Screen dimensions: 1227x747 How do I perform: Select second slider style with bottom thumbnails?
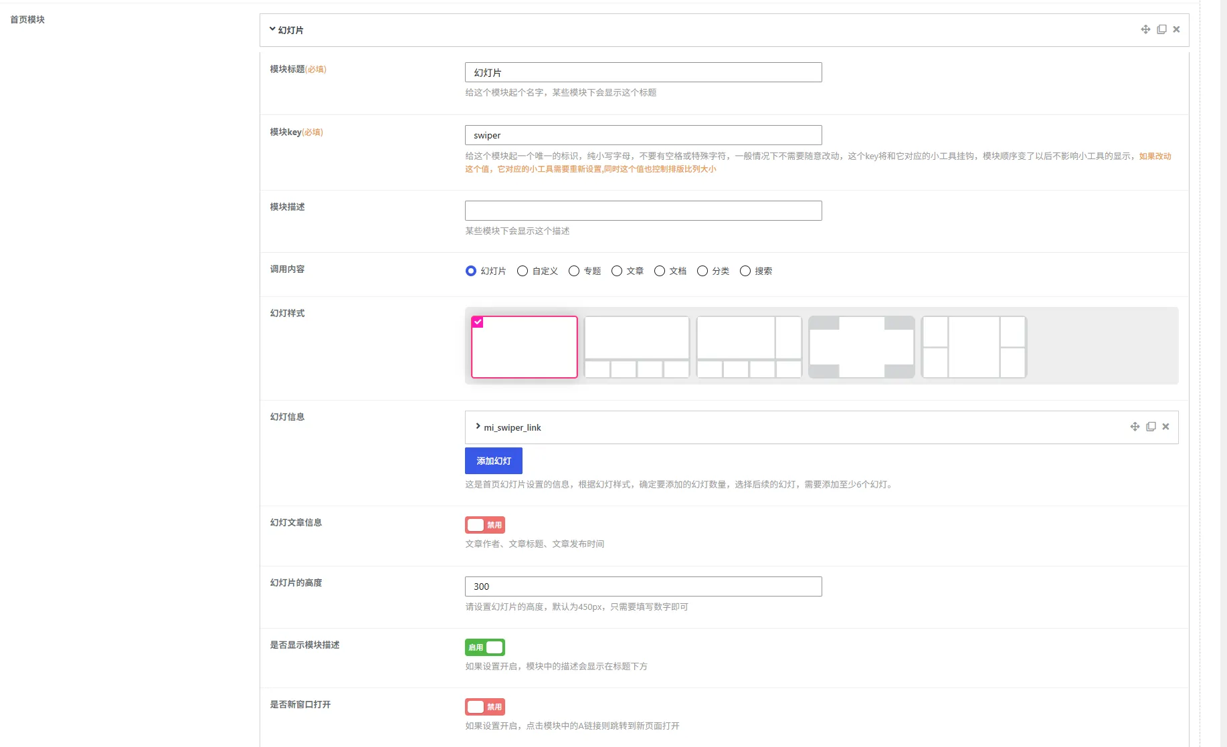click(637, 347)
